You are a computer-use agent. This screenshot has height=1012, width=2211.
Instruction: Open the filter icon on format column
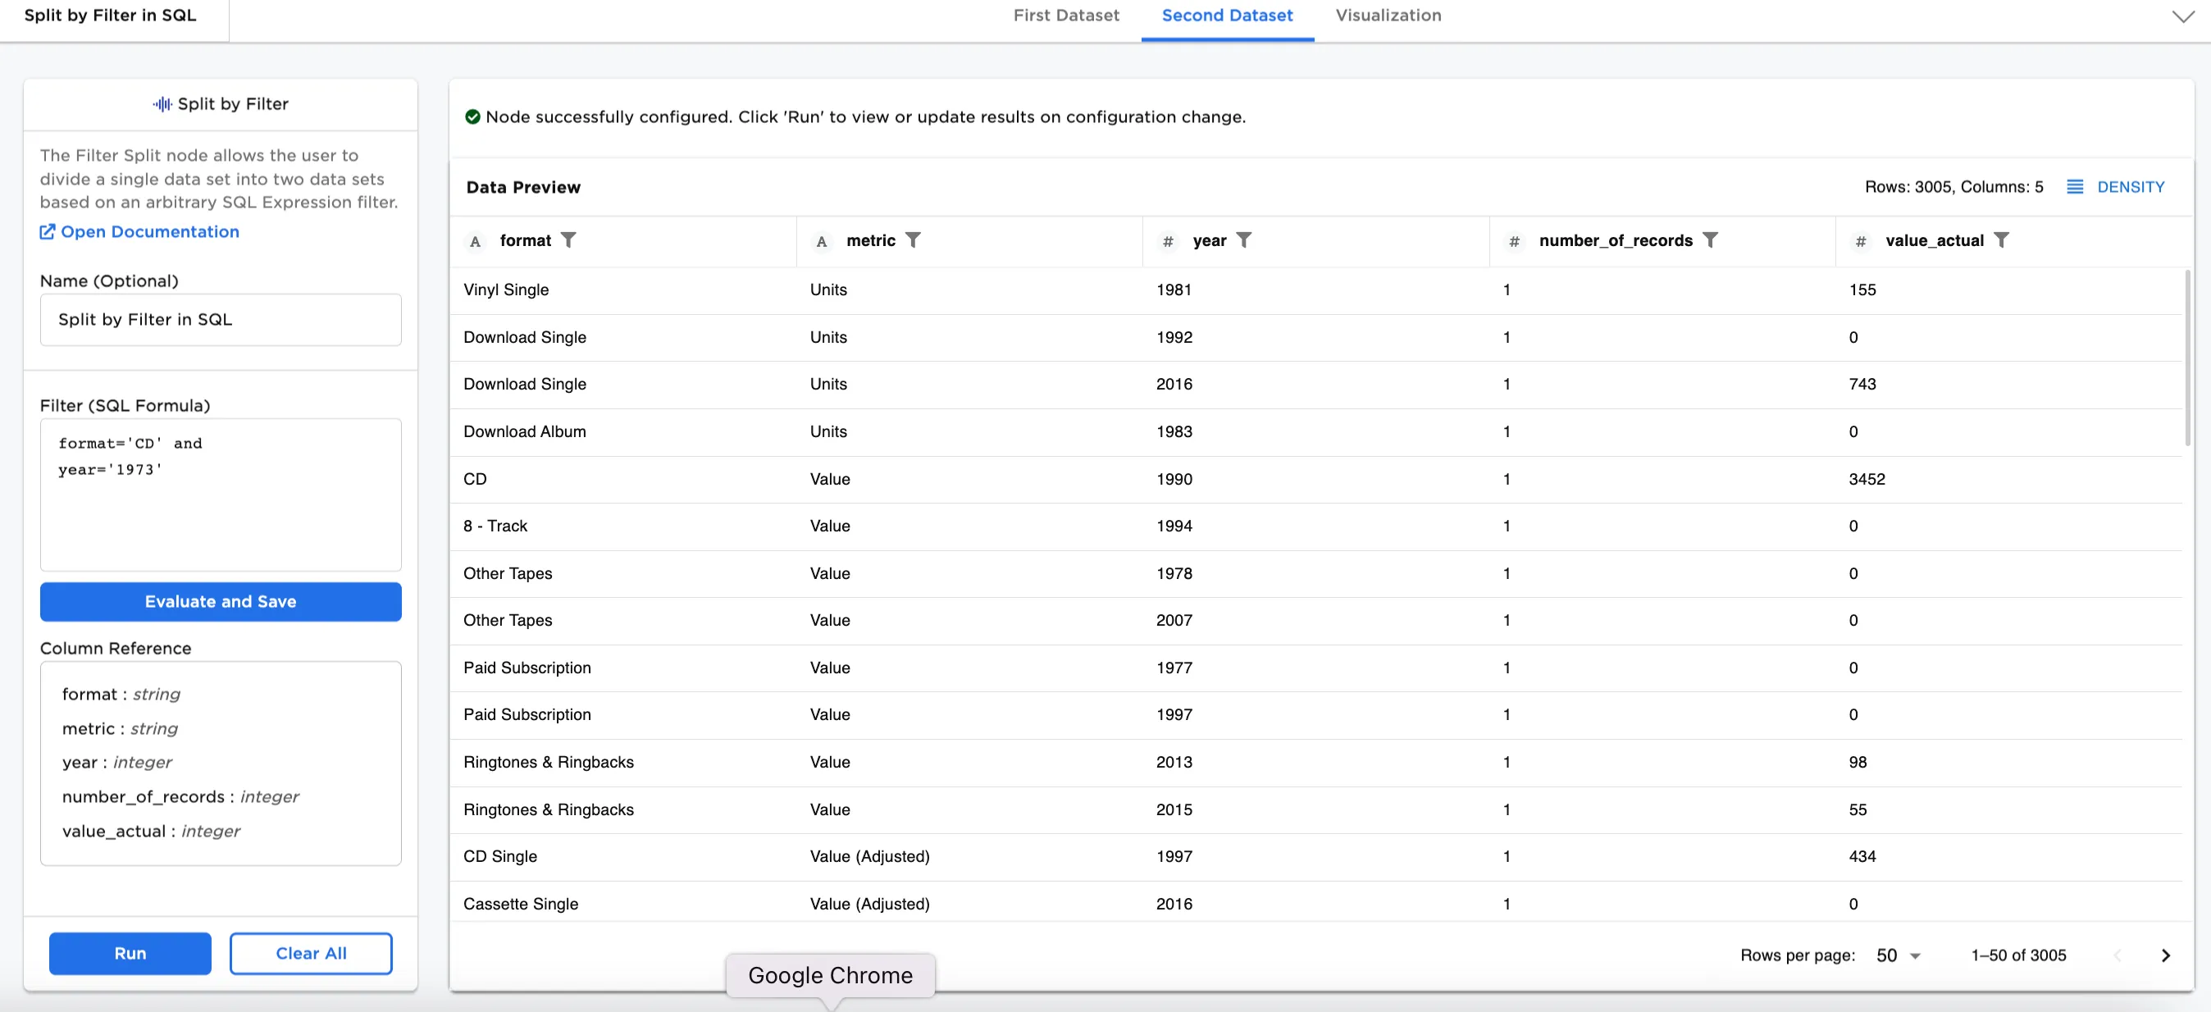point(570,240)
